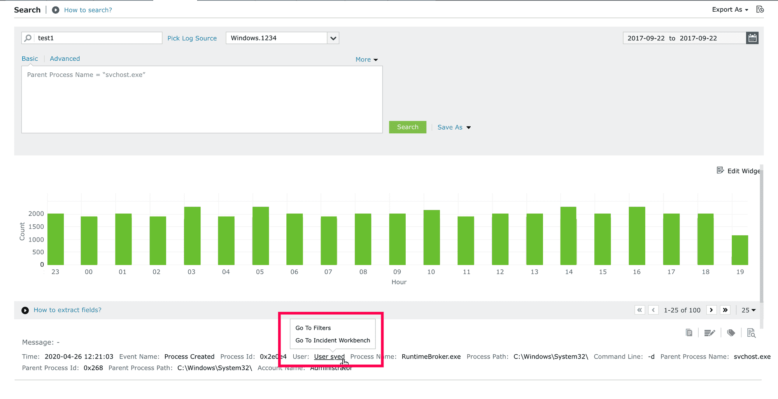Click the play icon beside How to extract fields
The width and height of the screenshot is (778, 399).
point(25,310)
